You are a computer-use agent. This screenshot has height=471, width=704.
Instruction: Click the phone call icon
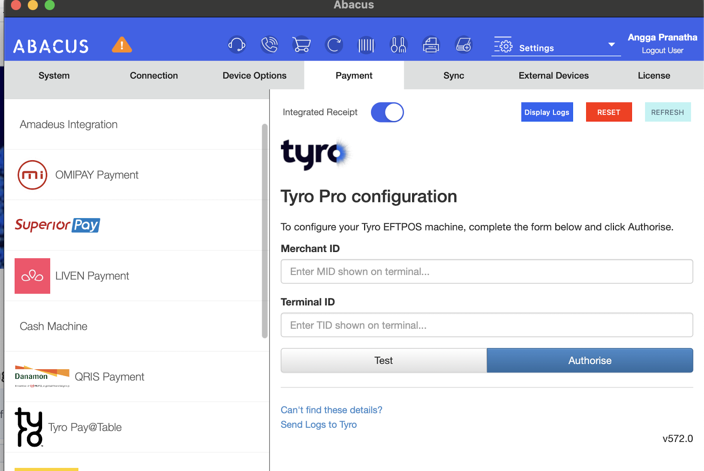(x=269, y=45)
